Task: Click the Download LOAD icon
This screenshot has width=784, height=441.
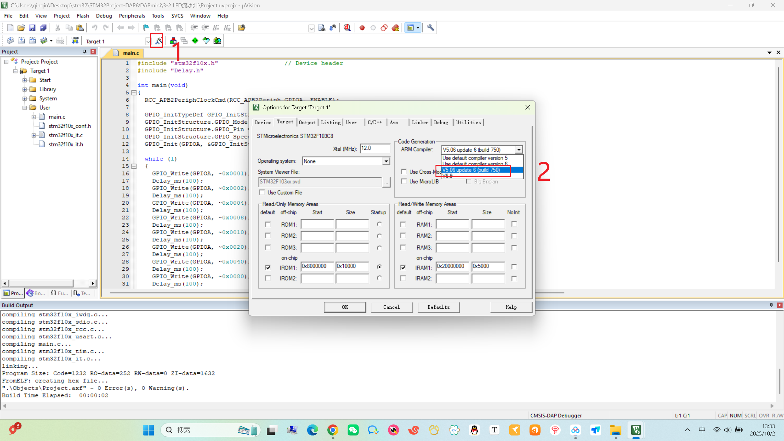Action: click(x=75, y=41)
